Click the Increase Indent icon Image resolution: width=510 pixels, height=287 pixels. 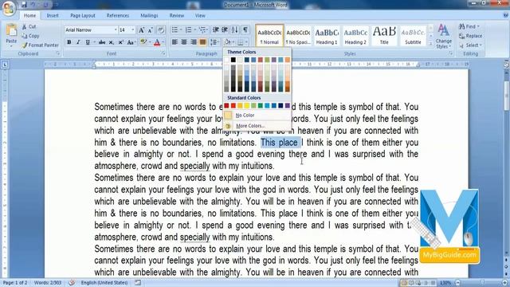click(225, 30)
